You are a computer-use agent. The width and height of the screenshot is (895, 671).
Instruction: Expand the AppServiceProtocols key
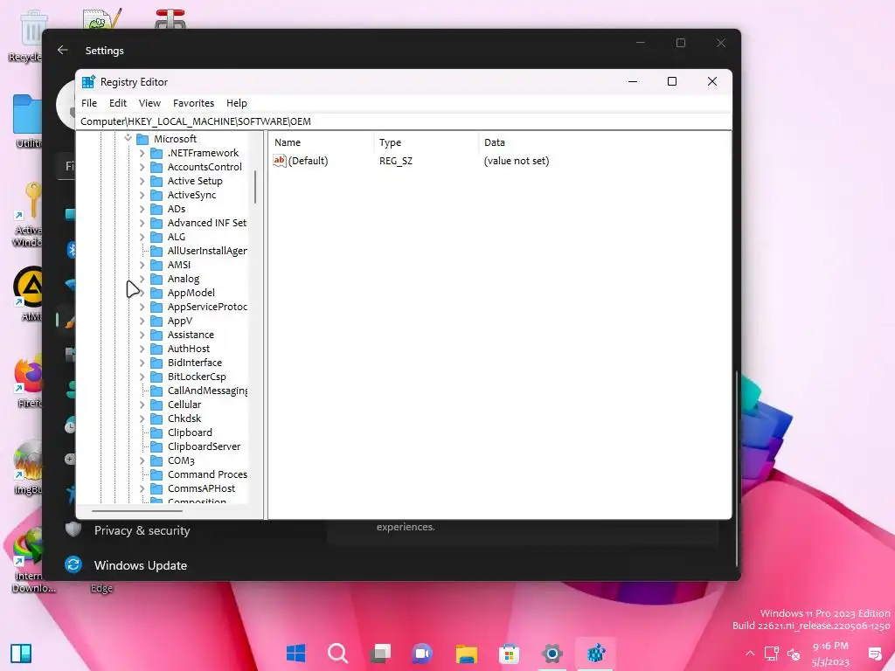142,307
